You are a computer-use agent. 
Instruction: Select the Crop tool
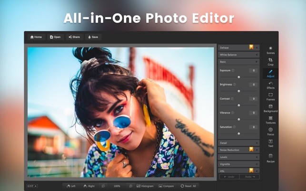coord(270,62)
